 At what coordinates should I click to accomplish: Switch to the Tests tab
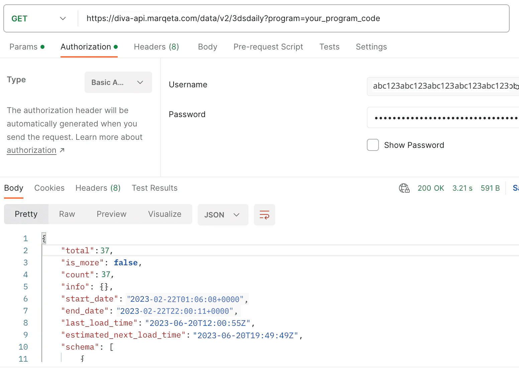329,47
